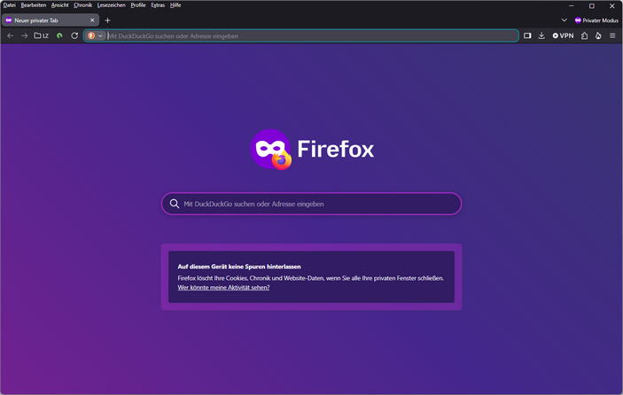
Task: Open a new tab with plus button
Action: click(x=108, y=20)
